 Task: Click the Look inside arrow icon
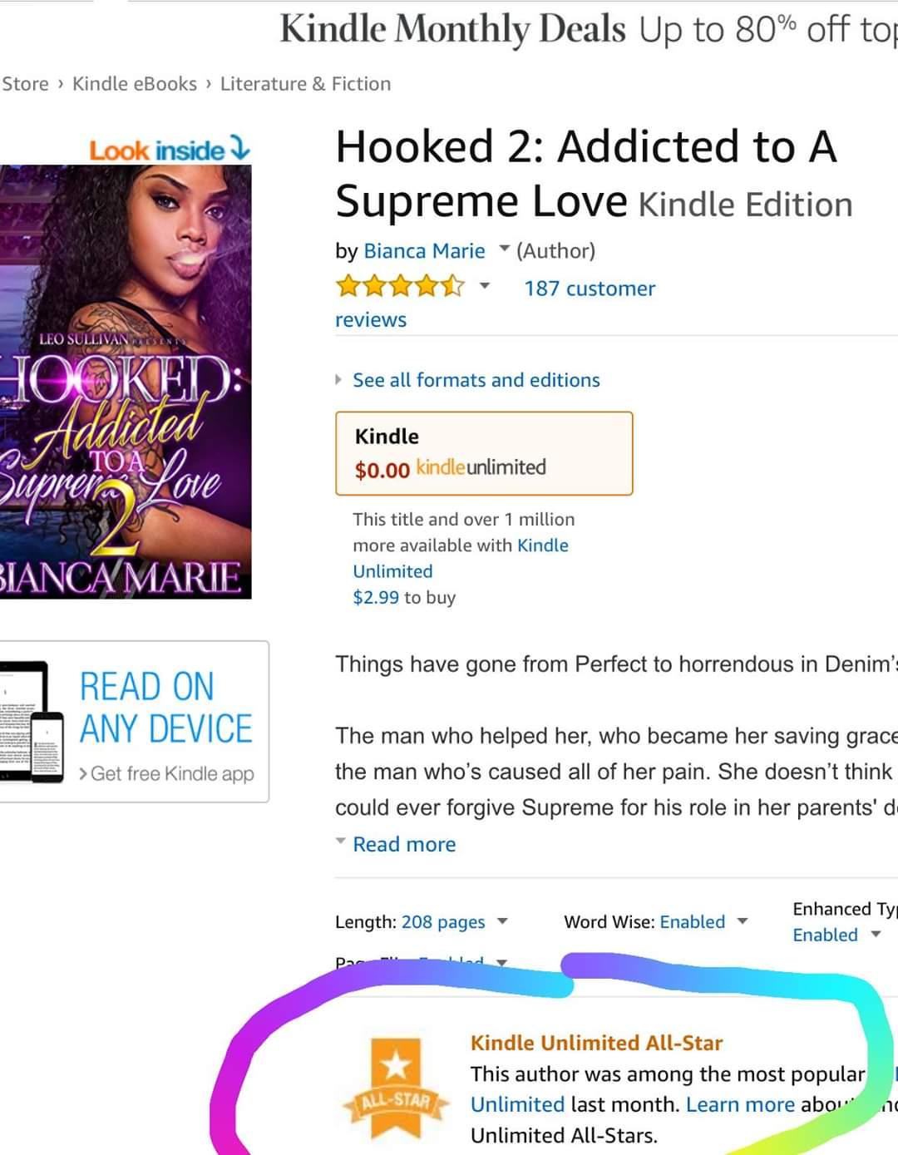pyautogui.click(x=239, y=149)
